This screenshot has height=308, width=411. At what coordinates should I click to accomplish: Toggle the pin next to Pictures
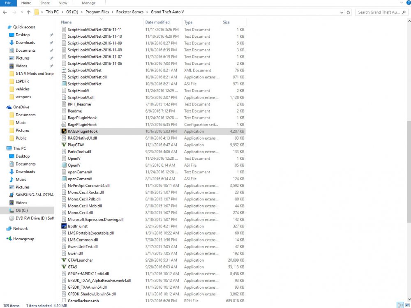52,58
